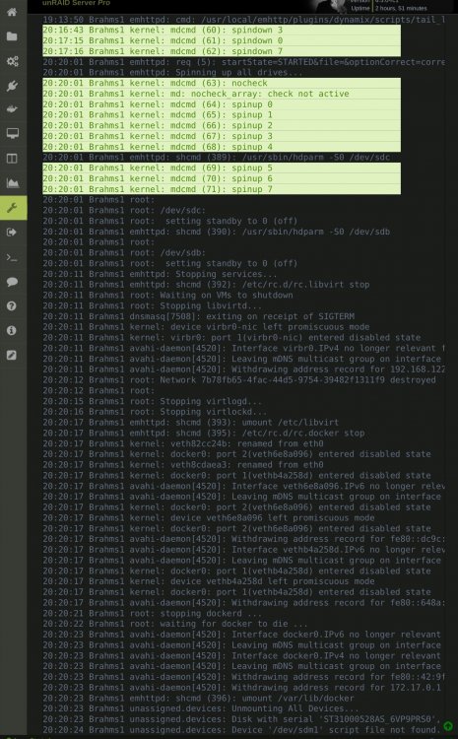Click line 'shcmd (393): umount /etc/libvirt'

[x=191, y=423]
